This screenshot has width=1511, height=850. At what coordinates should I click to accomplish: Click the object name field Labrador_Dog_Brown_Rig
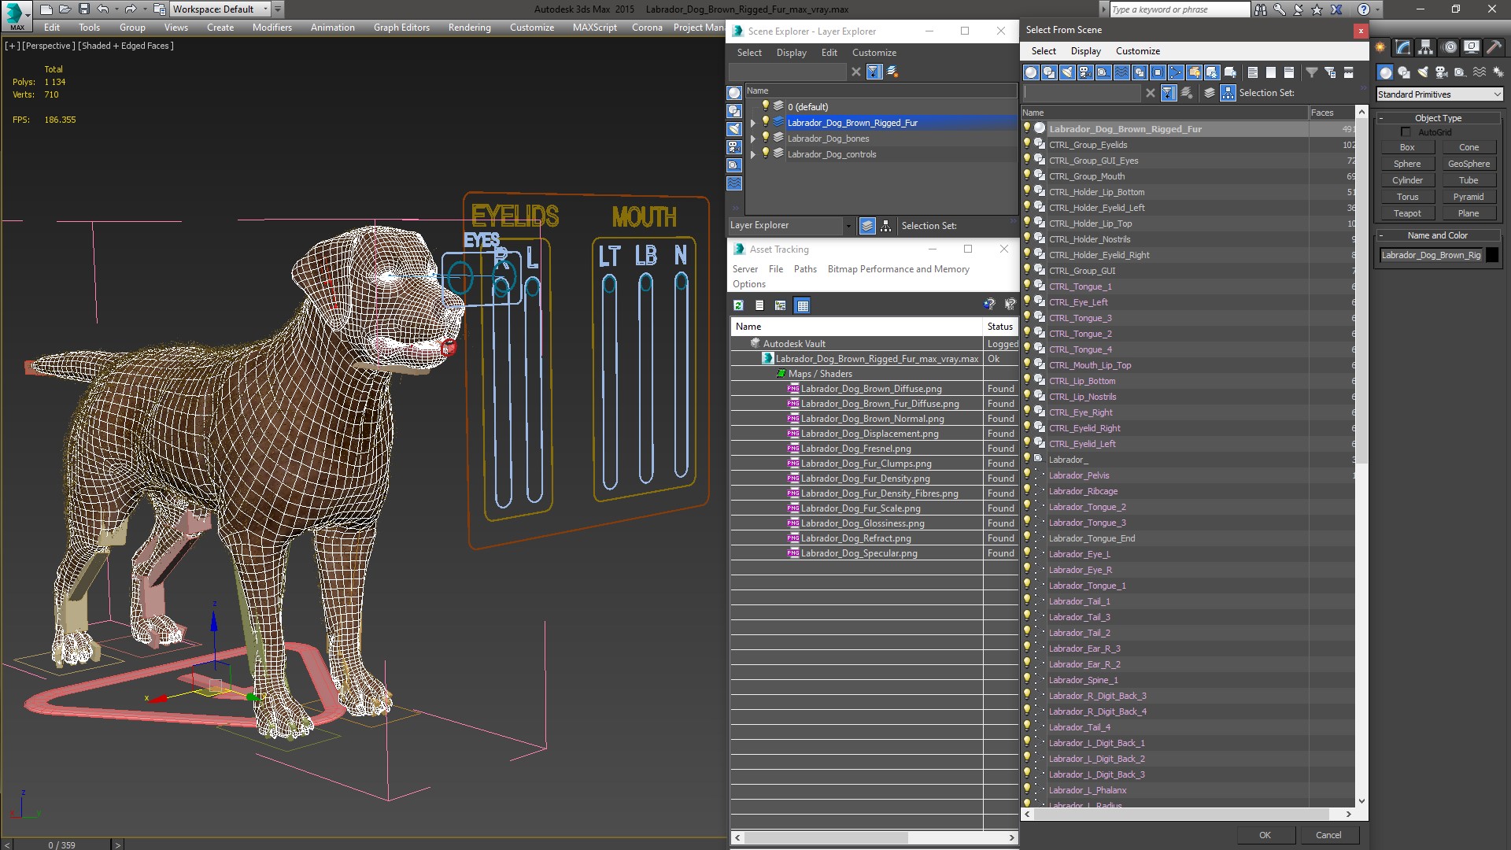1431,255
